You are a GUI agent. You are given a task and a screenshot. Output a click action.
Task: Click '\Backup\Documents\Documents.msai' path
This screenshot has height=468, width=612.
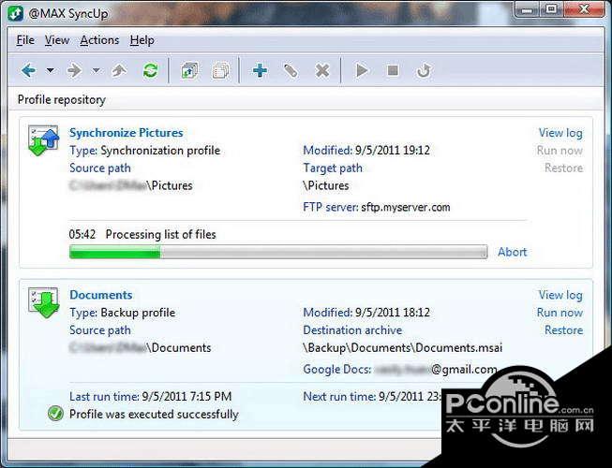403,347
